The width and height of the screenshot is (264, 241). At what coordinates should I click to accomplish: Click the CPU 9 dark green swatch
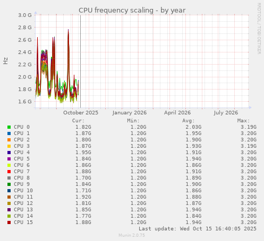click(x=9, y=184)
